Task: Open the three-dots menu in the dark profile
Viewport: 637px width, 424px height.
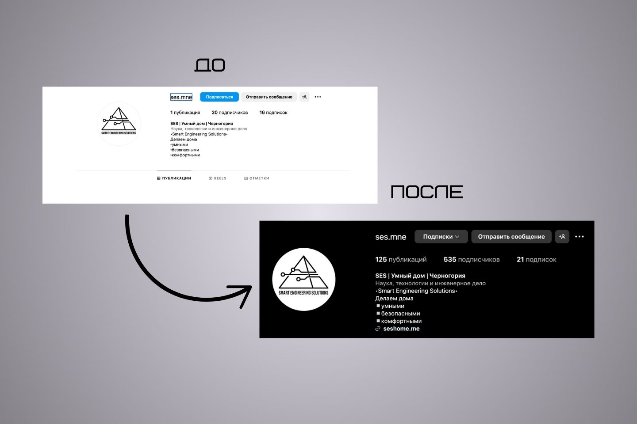Action: (x=579, y=237)
